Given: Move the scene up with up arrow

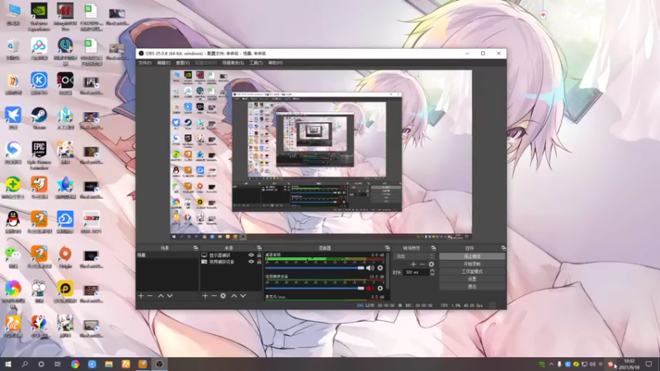Looking at the screenshot, I should (x=160, y=296).
